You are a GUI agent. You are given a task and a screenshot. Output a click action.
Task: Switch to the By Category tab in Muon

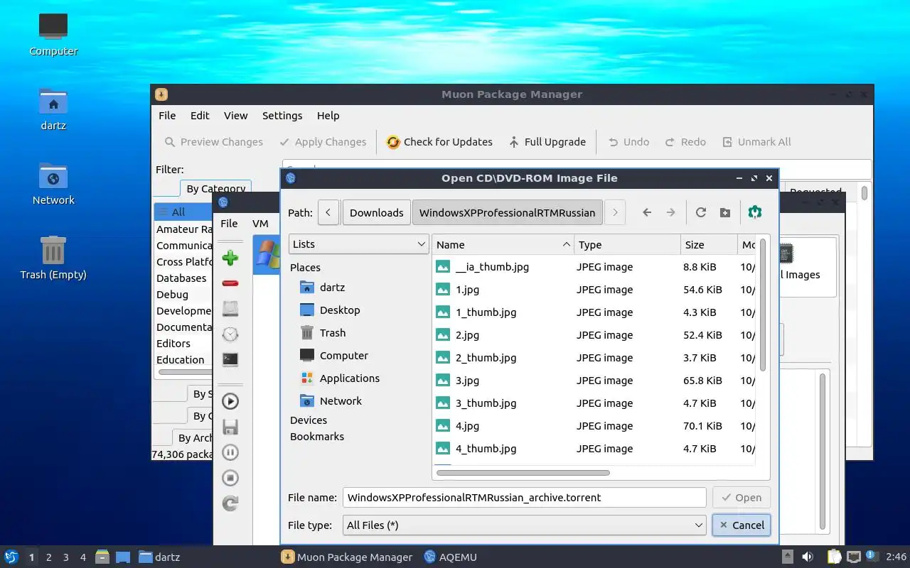(x=215, y=189)
